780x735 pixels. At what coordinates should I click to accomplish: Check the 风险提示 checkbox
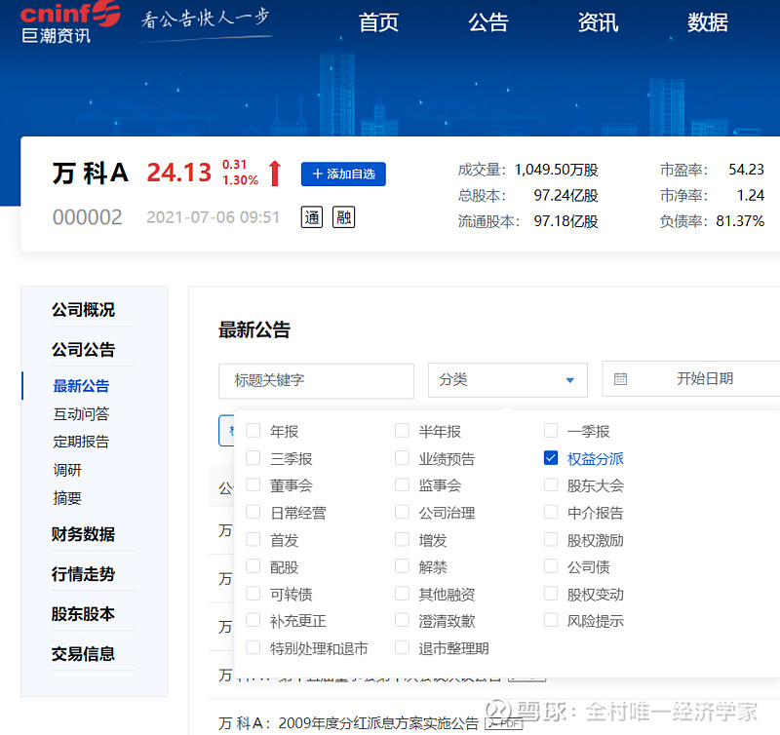551,620
